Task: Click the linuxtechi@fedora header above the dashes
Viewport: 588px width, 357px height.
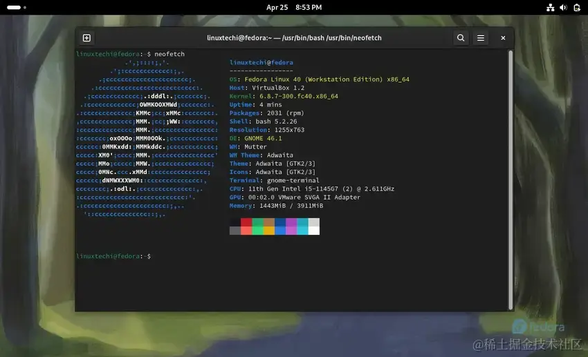Action: [261, 63]
